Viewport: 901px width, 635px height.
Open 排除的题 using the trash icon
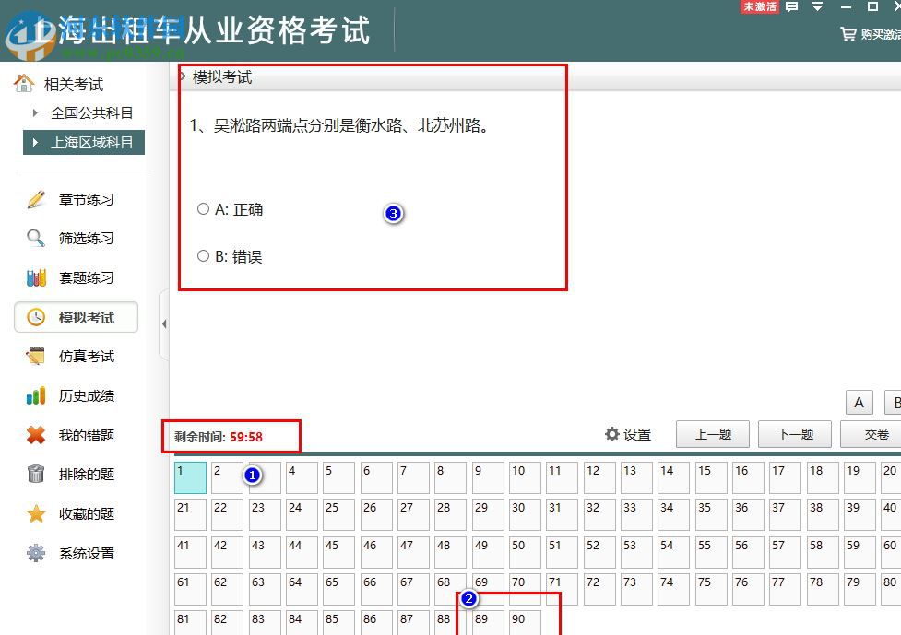click(35, 475)
